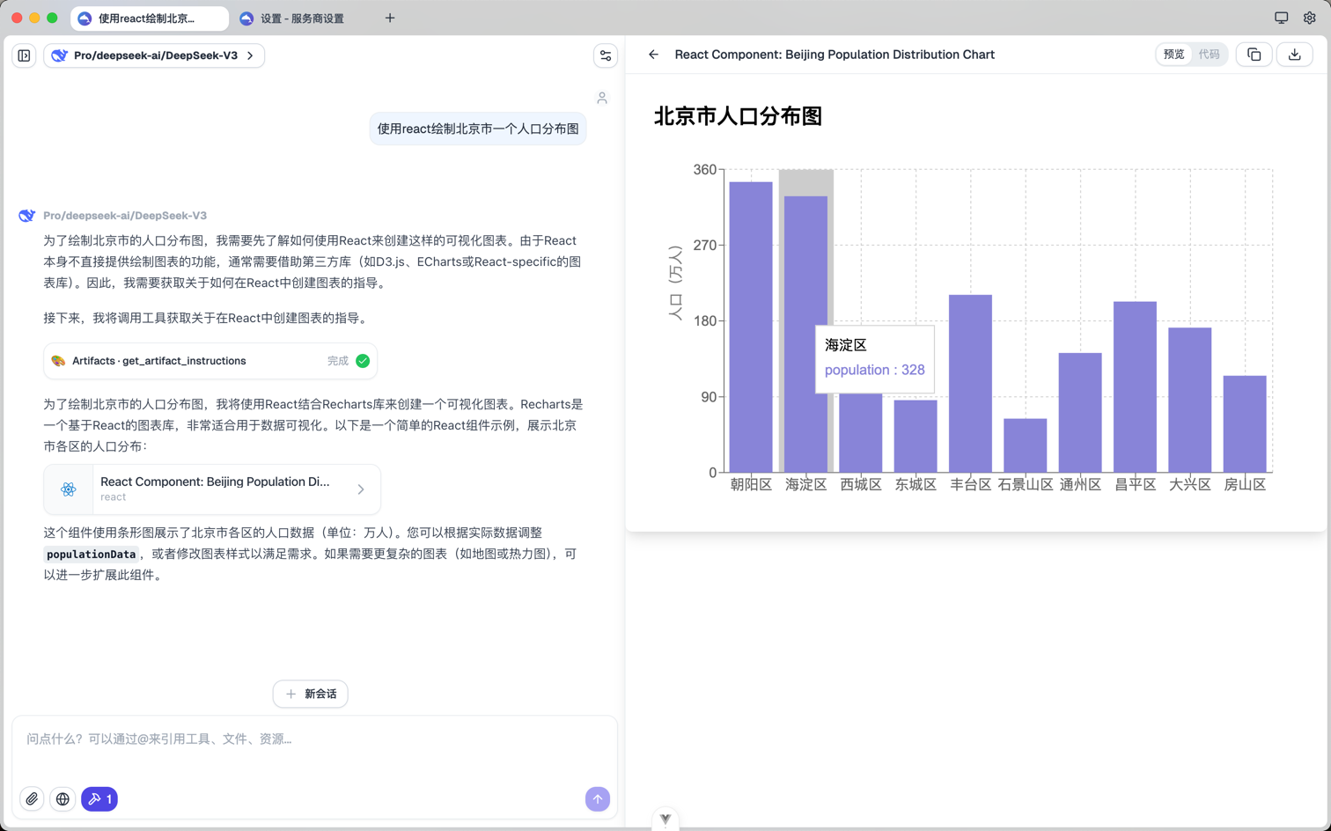Click the React atom icon on artifact card
Screen dimensions: 1331x831
coord(69,489)
